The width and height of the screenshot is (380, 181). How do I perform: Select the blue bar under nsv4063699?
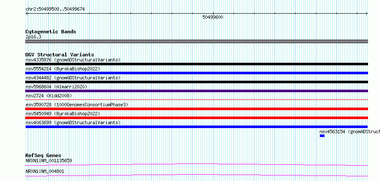coord(196,127)
